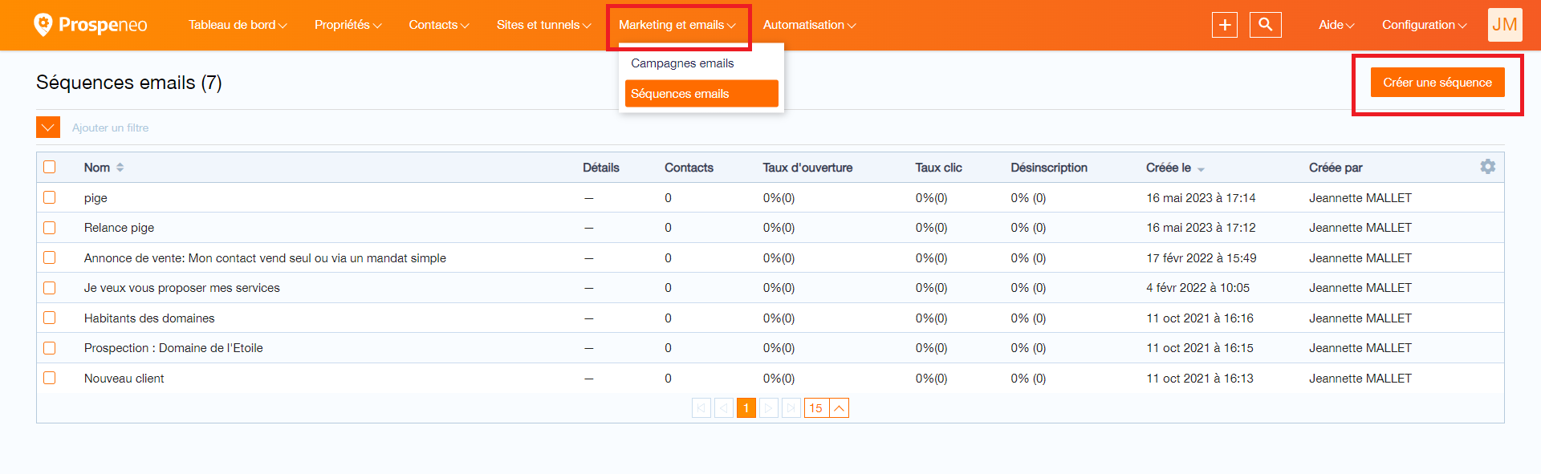This screenshot has height=474, width=1541.
Task: Open the 'Nouveau client' sequence
Action: click(124, 379)
